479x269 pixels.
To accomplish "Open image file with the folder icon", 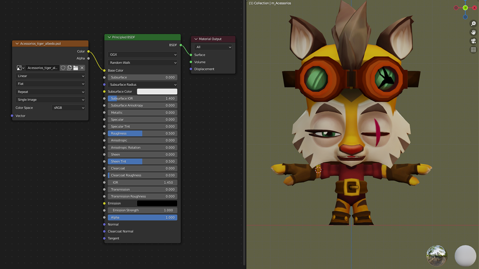I will (76, 68).
